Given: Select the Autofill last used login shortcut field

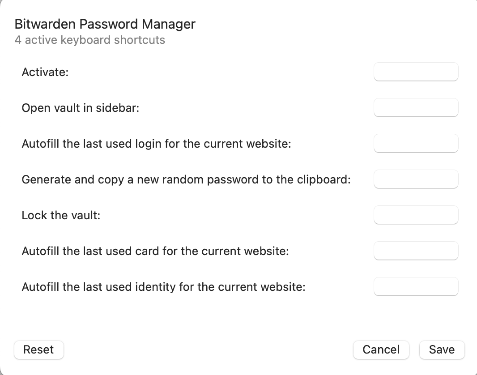Looking at the screenshot, I should click(416, 143).
